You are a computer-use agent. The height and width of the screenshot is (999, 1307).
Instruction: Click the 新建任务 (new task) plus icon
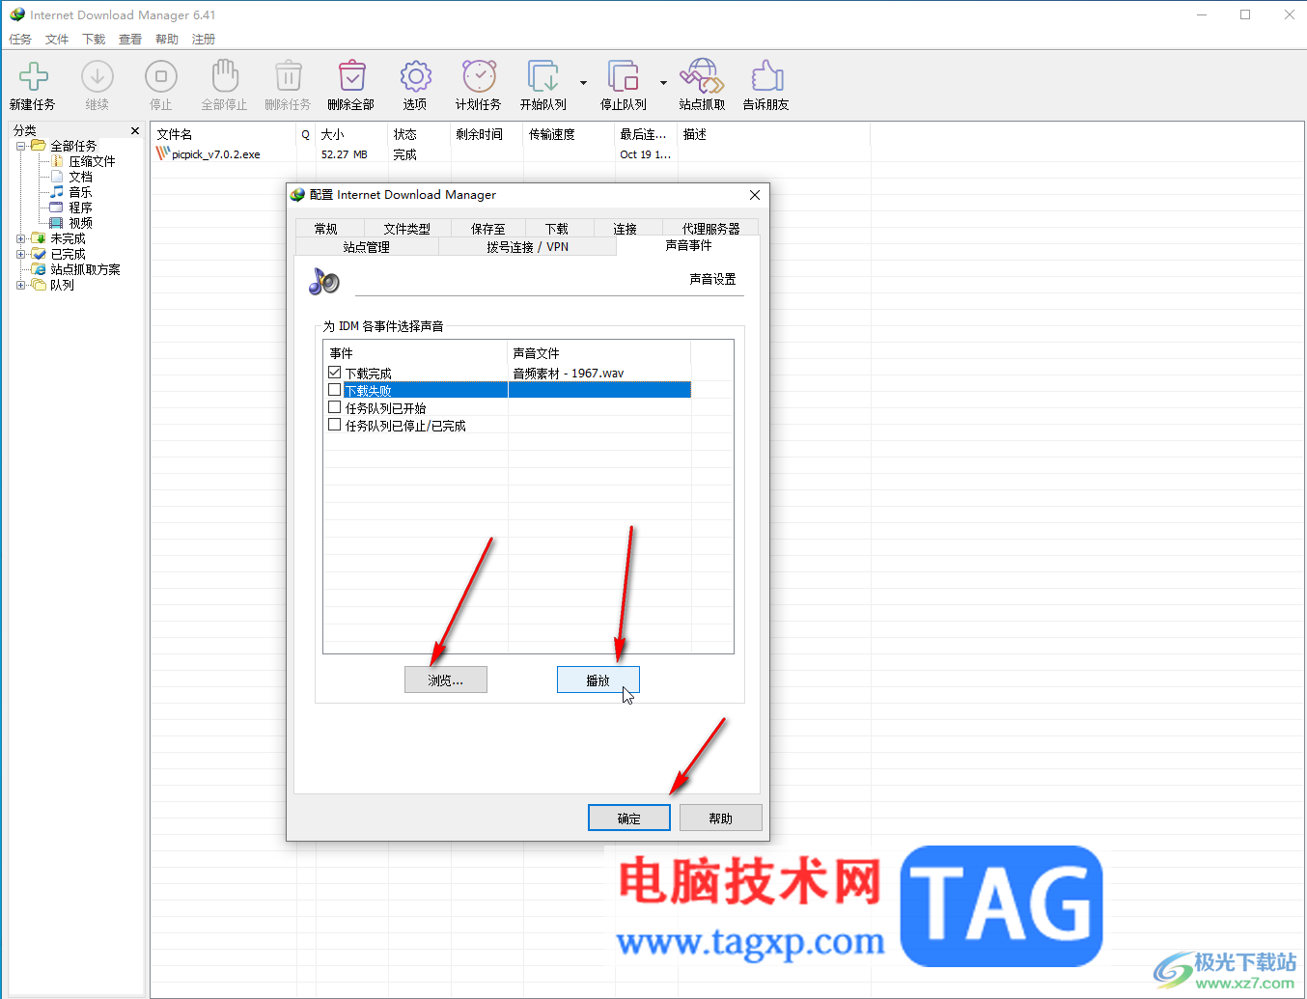point(34,76)
